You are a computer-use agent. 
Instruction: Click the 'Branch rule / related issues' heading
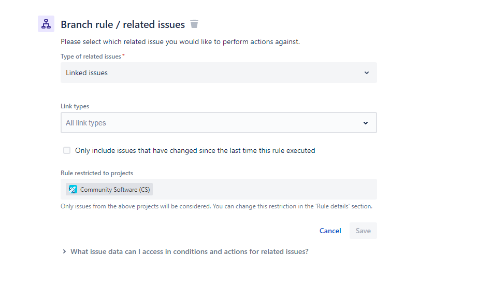123,24
